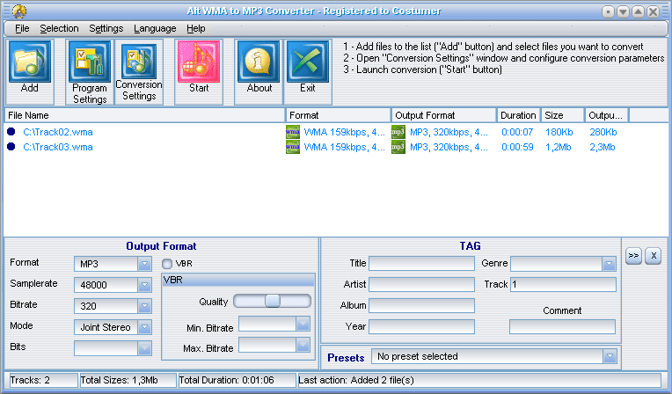Click the Total Sizes: 1,3Mb status entry

coord(128,380)
